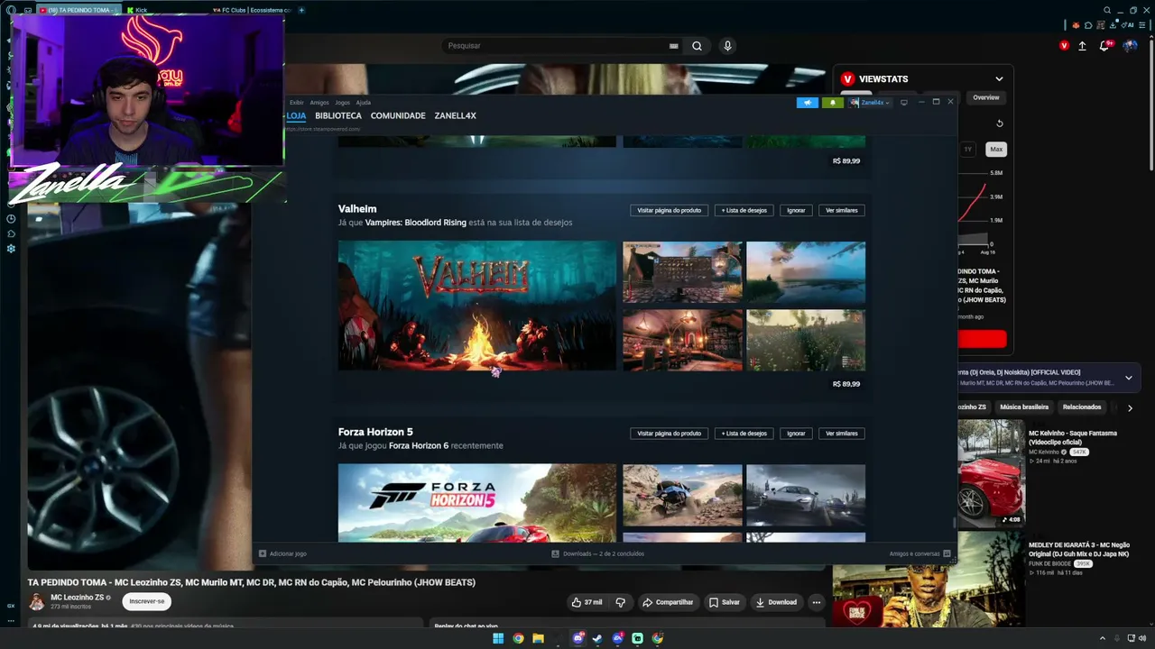Open the Forza white car screenshot thumbnail
This screenshot has width=1155, height=649.
click(806, 495)
